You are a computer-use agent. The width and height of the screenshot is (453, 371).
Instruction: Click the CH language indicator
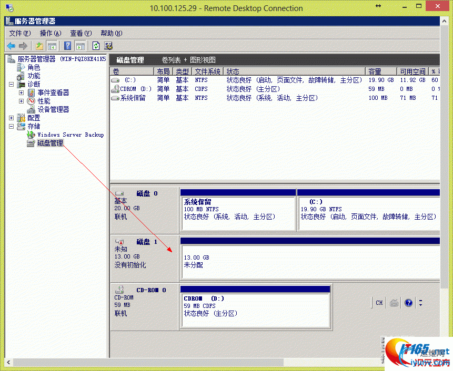(379, 303)
